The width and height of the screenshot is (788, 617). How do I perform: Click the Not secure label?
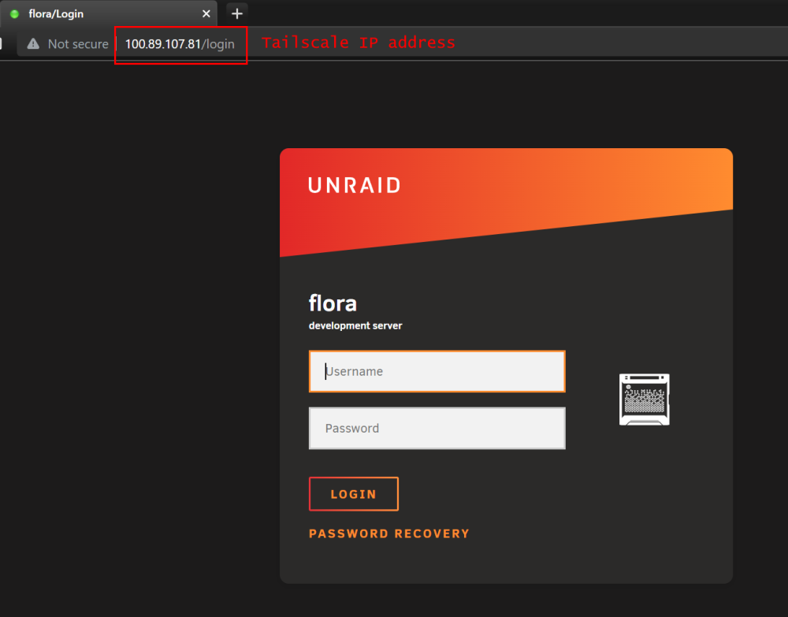[x=78, y=44]
